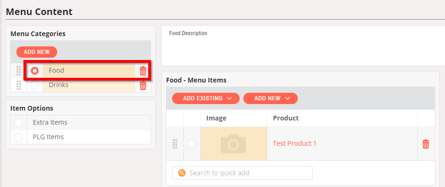Add new menu category button
Screen dimensions: 445x187
click(x=37, y=52)
